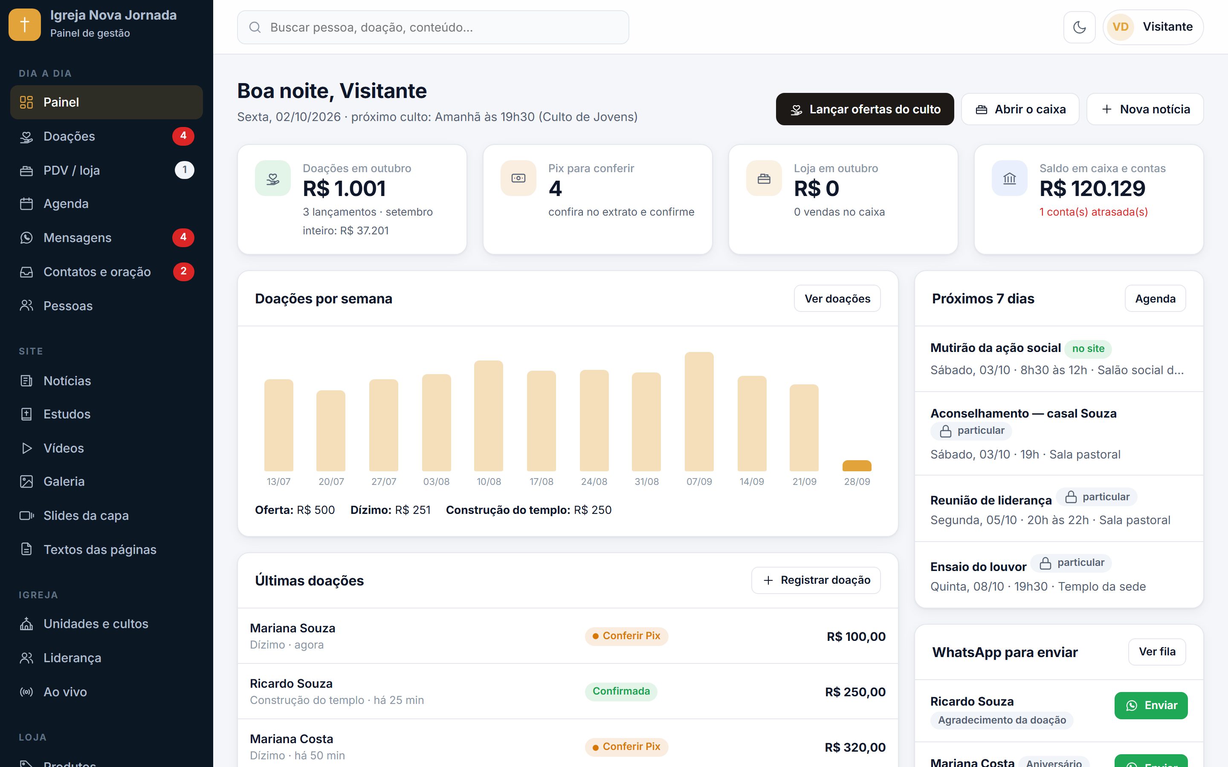This screenshot has height=767, width=1228.
Task: Click the church cross logo icon
Action: (x=24, y=24)
